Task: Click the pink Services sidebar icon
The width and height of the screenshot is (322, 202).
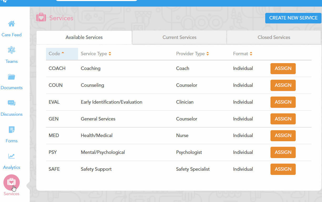Action: pos(12,183)
